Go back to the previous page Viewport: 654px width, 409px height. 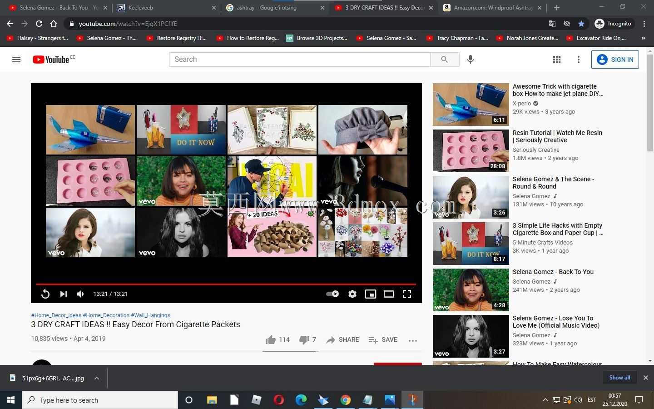click(10, 24)
